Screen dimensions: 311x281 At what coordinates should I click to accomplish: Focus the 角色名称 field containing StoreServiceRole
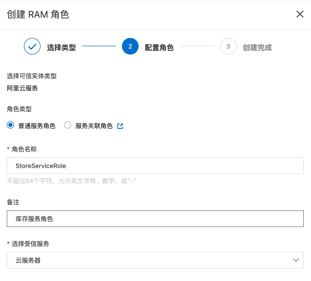click(155, 166)
